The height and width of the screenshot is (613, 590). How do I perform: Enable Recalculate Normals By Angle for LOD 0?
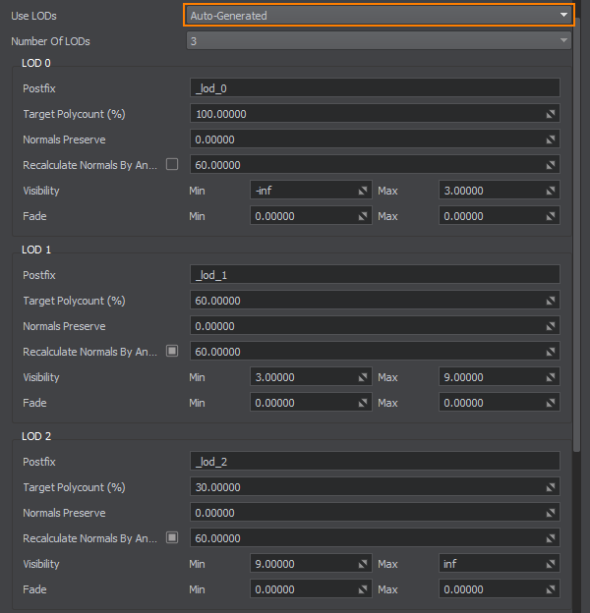[x=172, y=164]
